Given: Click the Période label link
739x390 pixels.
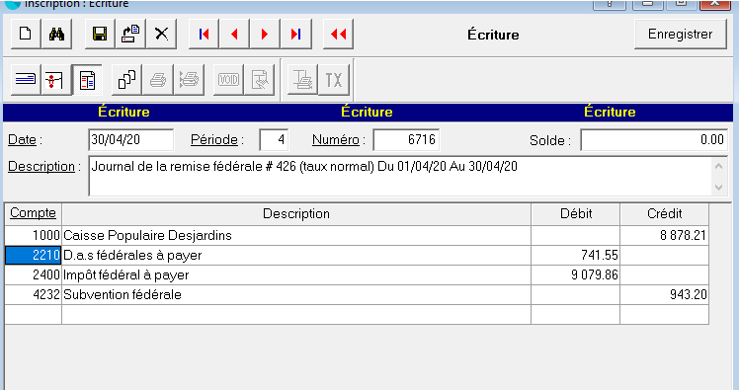Looking at the screenshot, I should click(214, 140).
